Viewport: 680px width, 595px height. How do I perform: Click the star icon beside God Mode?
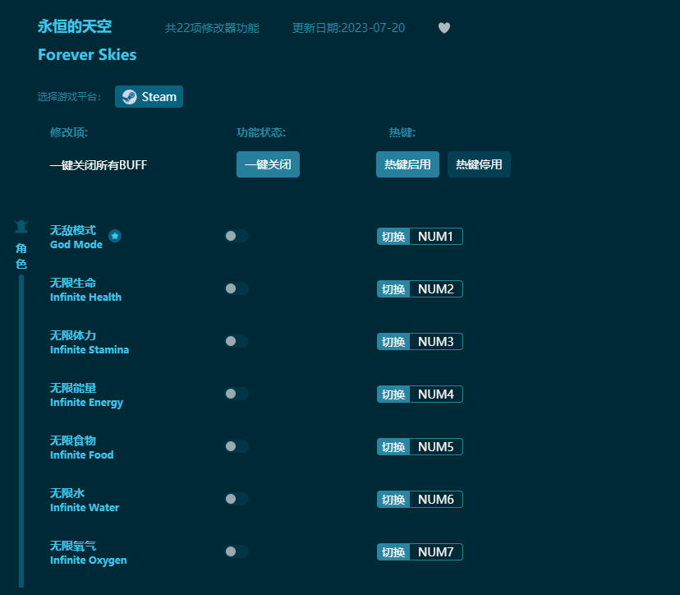tap(115, 236)
